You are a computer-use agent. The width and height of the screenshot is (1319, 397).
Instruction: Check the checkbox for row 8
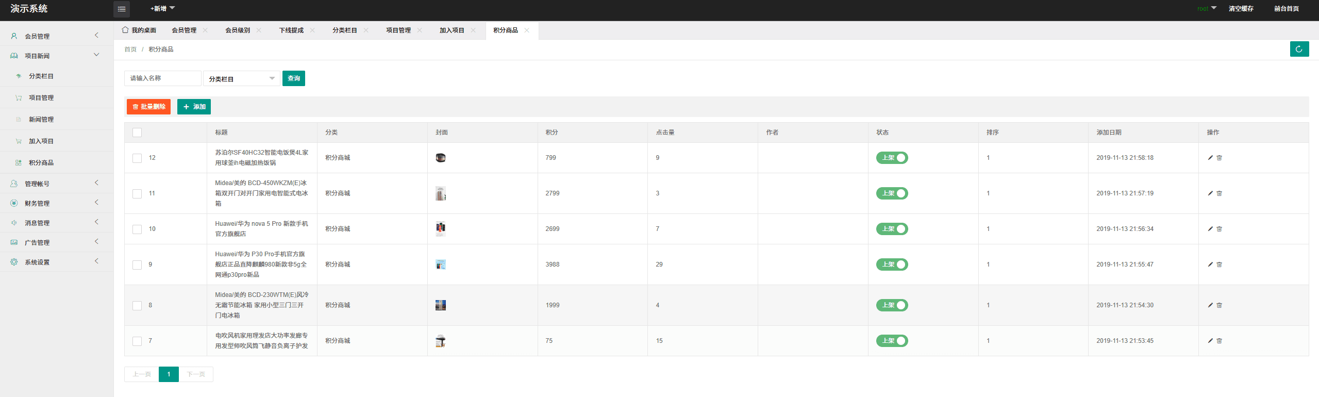(x=137, y=306)
